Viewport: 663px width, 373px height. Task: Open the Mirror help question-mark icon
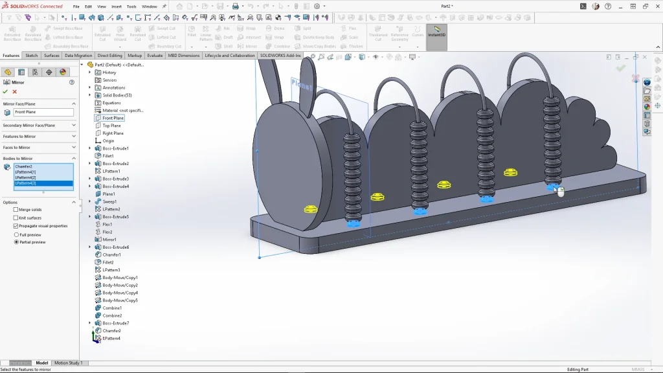(x=72, y=82)
